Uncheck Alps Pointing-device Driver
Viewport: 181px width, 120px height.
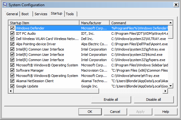coord(12,44)
